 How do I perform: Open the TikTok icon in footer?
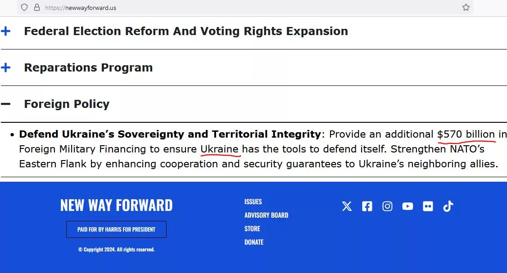(448, 206)
